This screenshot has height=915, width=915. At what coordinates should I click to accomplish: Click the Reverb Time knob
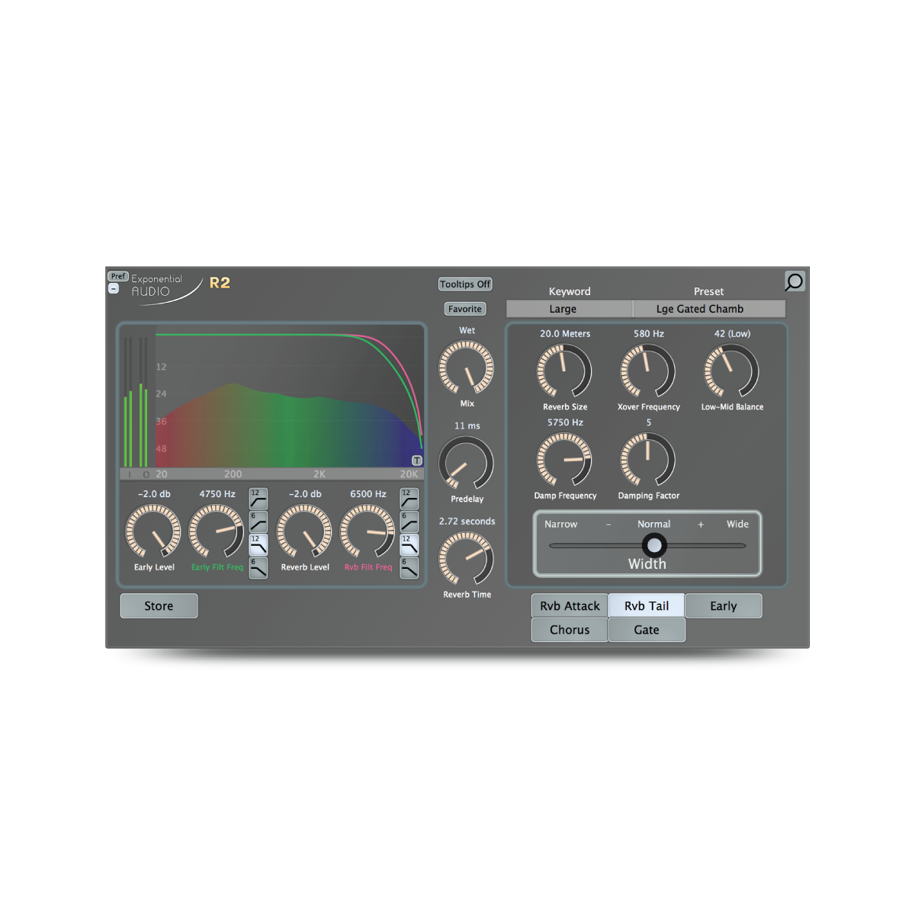466,559
